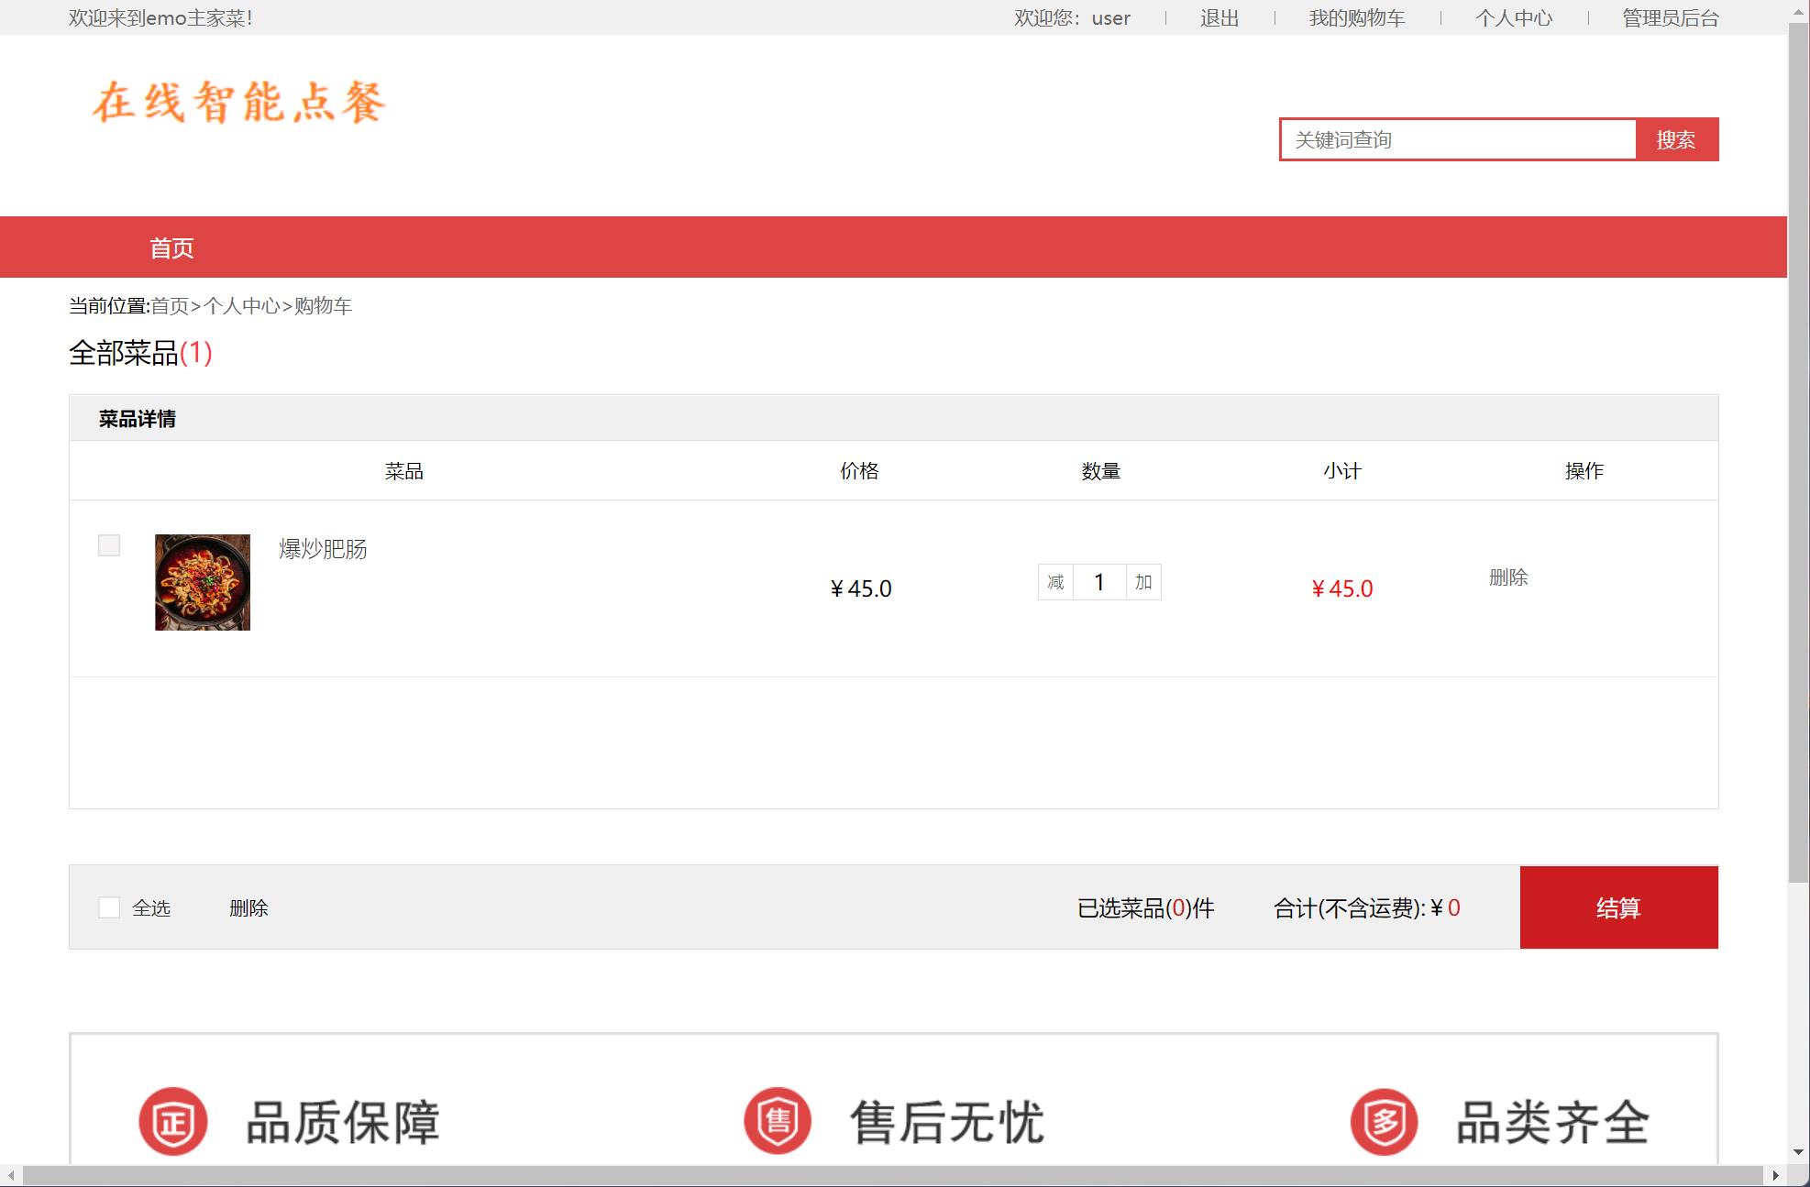Open 个人中心 from the top bar

click(1513, 18)
